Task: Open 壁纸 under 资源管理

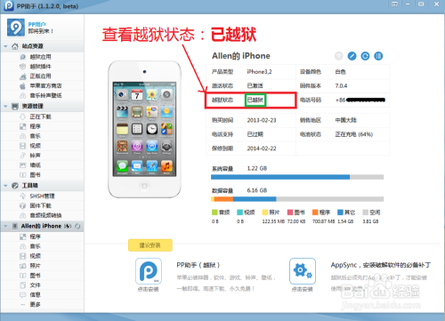Action: click(x=35, y=165)
